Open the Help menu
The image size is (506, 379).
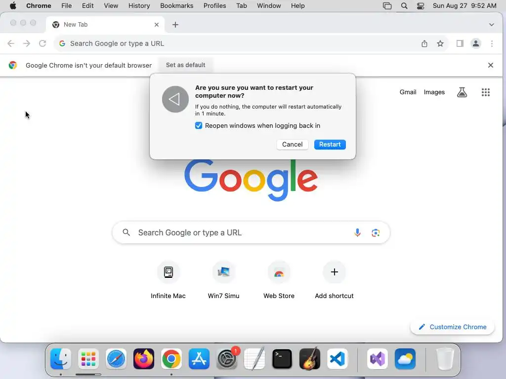tap(297, 6)
